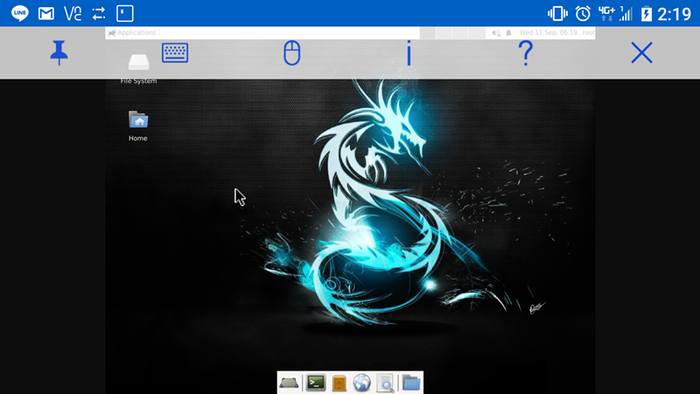The height and width of the screenshot is (394, 700).
Task: Tap the alarm clock status icon
Action: click(x=583, y=13)
